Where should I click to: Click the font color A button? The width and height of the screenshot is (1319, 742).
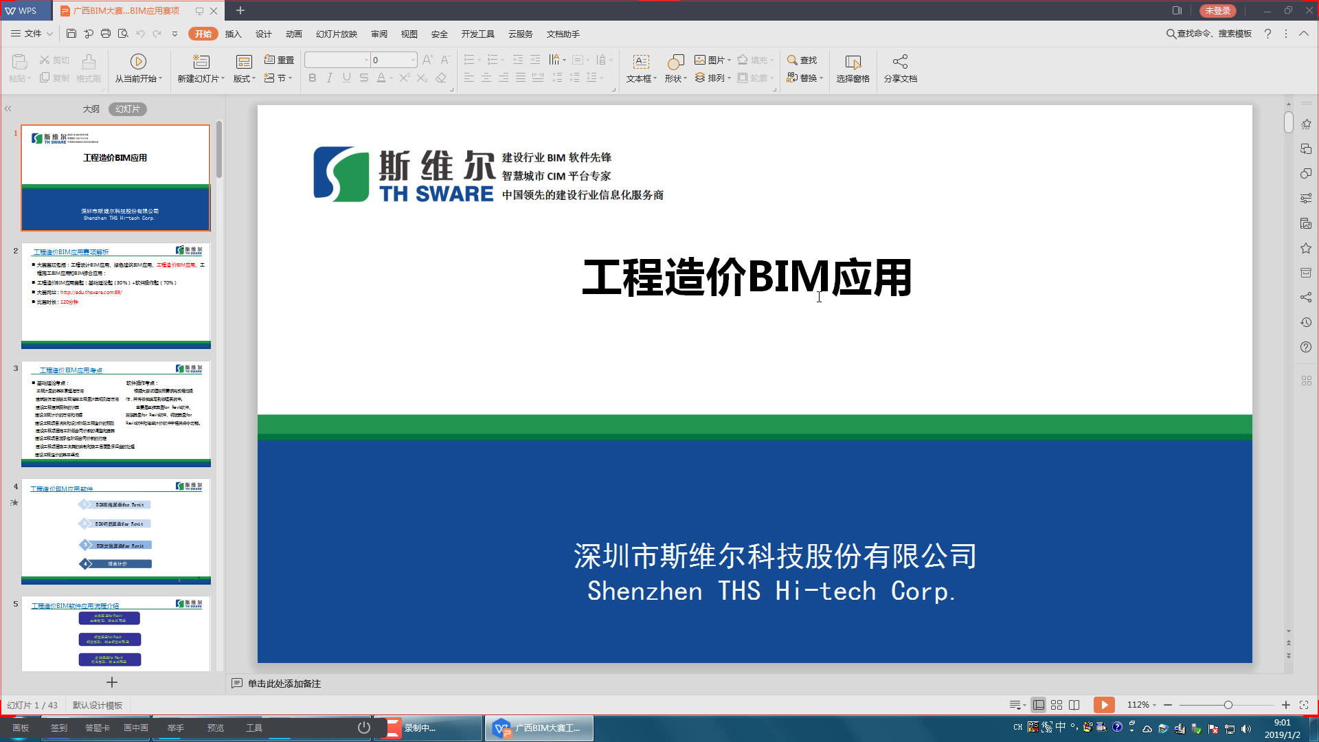pyautogui.click(x=381, y=78)
